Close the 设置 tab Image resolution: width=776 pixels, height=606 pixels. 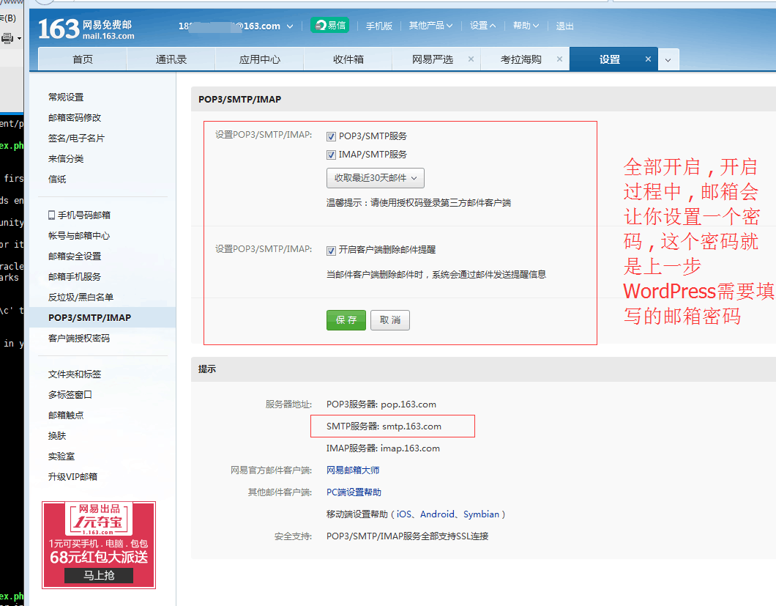tap(648, 59)
